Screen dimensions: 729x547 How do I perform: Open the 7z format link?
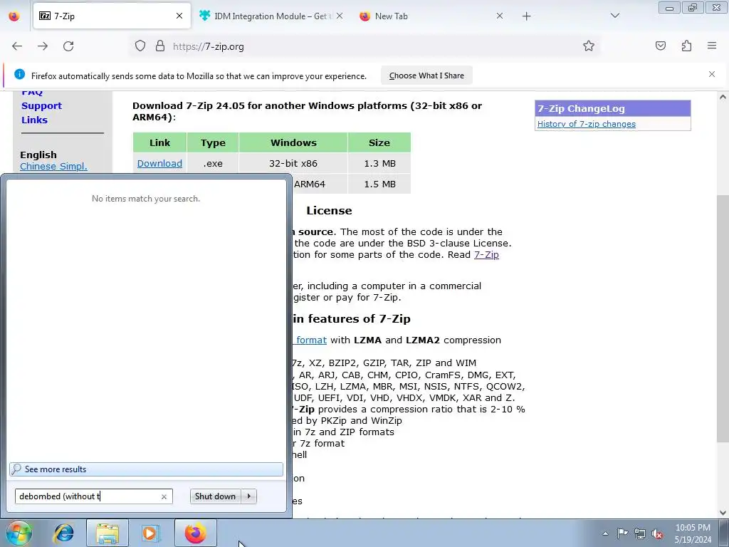tap(310, 340)
